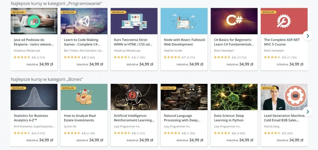Click next arrow in Programowanie course row

pos(307,36)
